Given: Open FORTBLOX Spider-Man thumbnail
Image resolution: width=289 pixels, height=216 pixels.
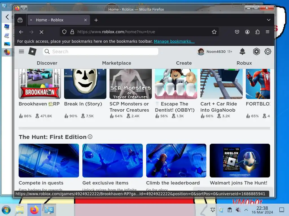Looking at the screenshot, I should click(x=258, y=84).
